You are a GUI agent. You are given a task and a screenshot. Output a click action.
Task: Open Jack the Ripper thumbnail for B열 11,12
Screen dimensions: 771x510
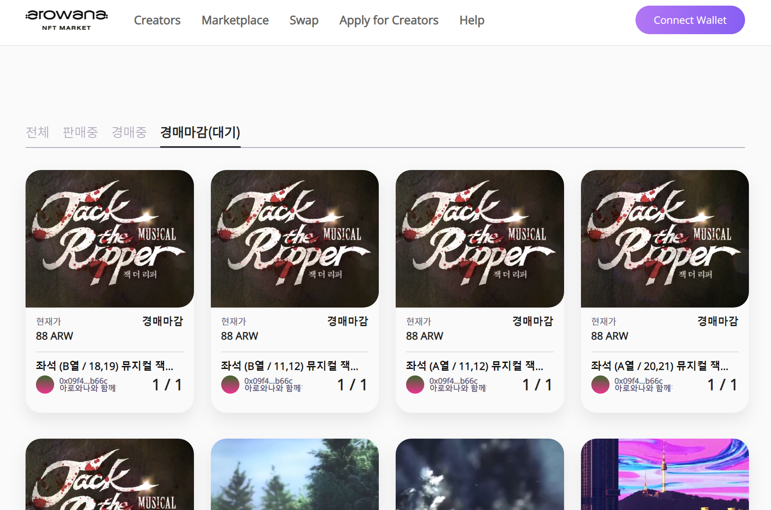click(295, 239)
